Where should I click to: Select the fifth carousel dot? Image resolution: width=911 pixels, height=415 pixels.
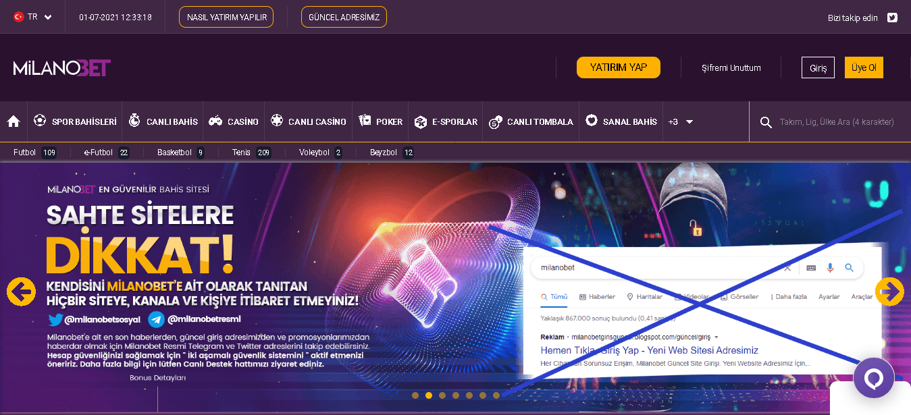click(469, 395)
